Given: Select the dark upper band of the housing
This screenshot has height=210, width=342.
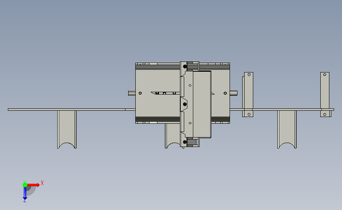Looking at the screenshot, I should pyautogui.click(x=157, y=67).
